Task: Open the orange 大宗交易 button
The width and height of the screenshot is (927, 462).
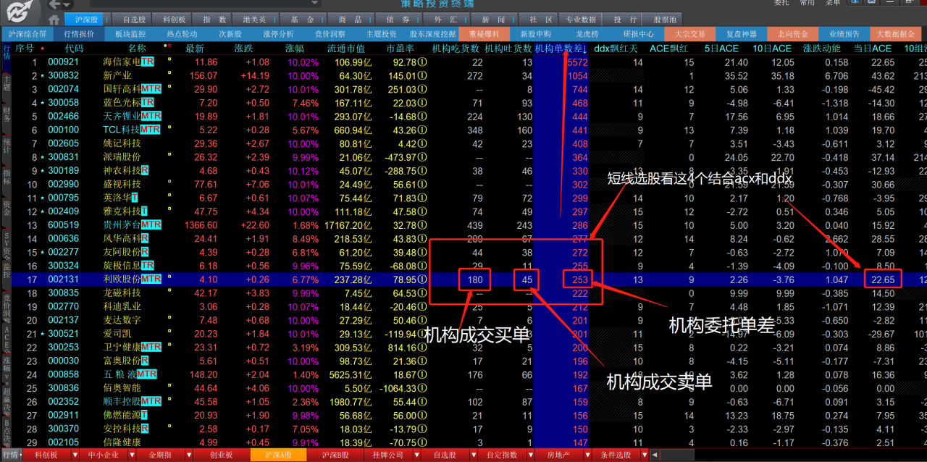Action: click(689, 33)
